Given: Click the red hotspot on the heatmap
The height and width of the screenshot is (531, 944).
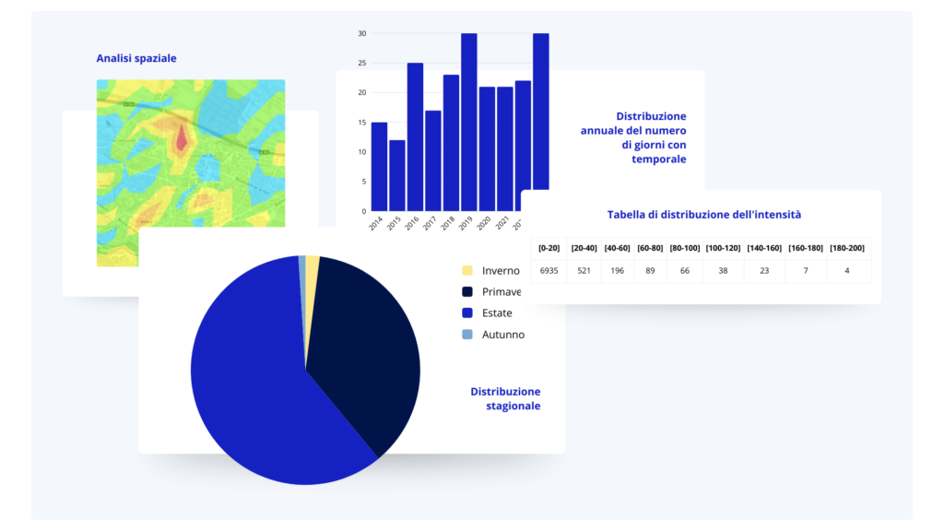Looking at the screenshot, I should click(182, 138).
